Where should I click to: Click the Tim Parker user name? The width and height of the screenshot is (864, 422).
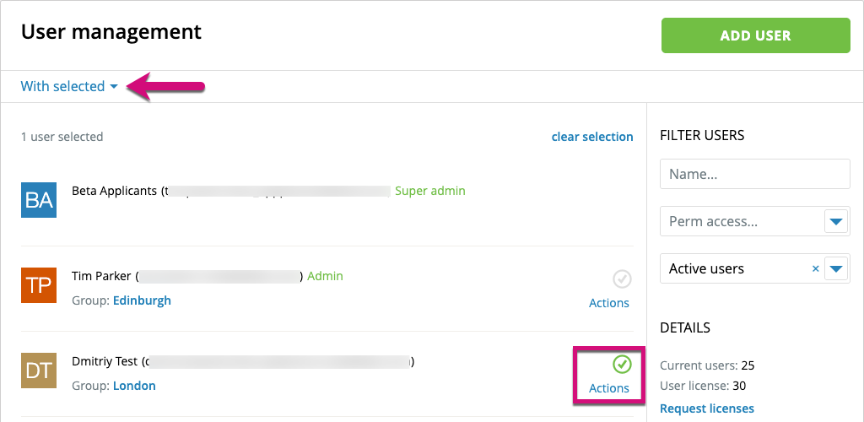click(103, 276)
